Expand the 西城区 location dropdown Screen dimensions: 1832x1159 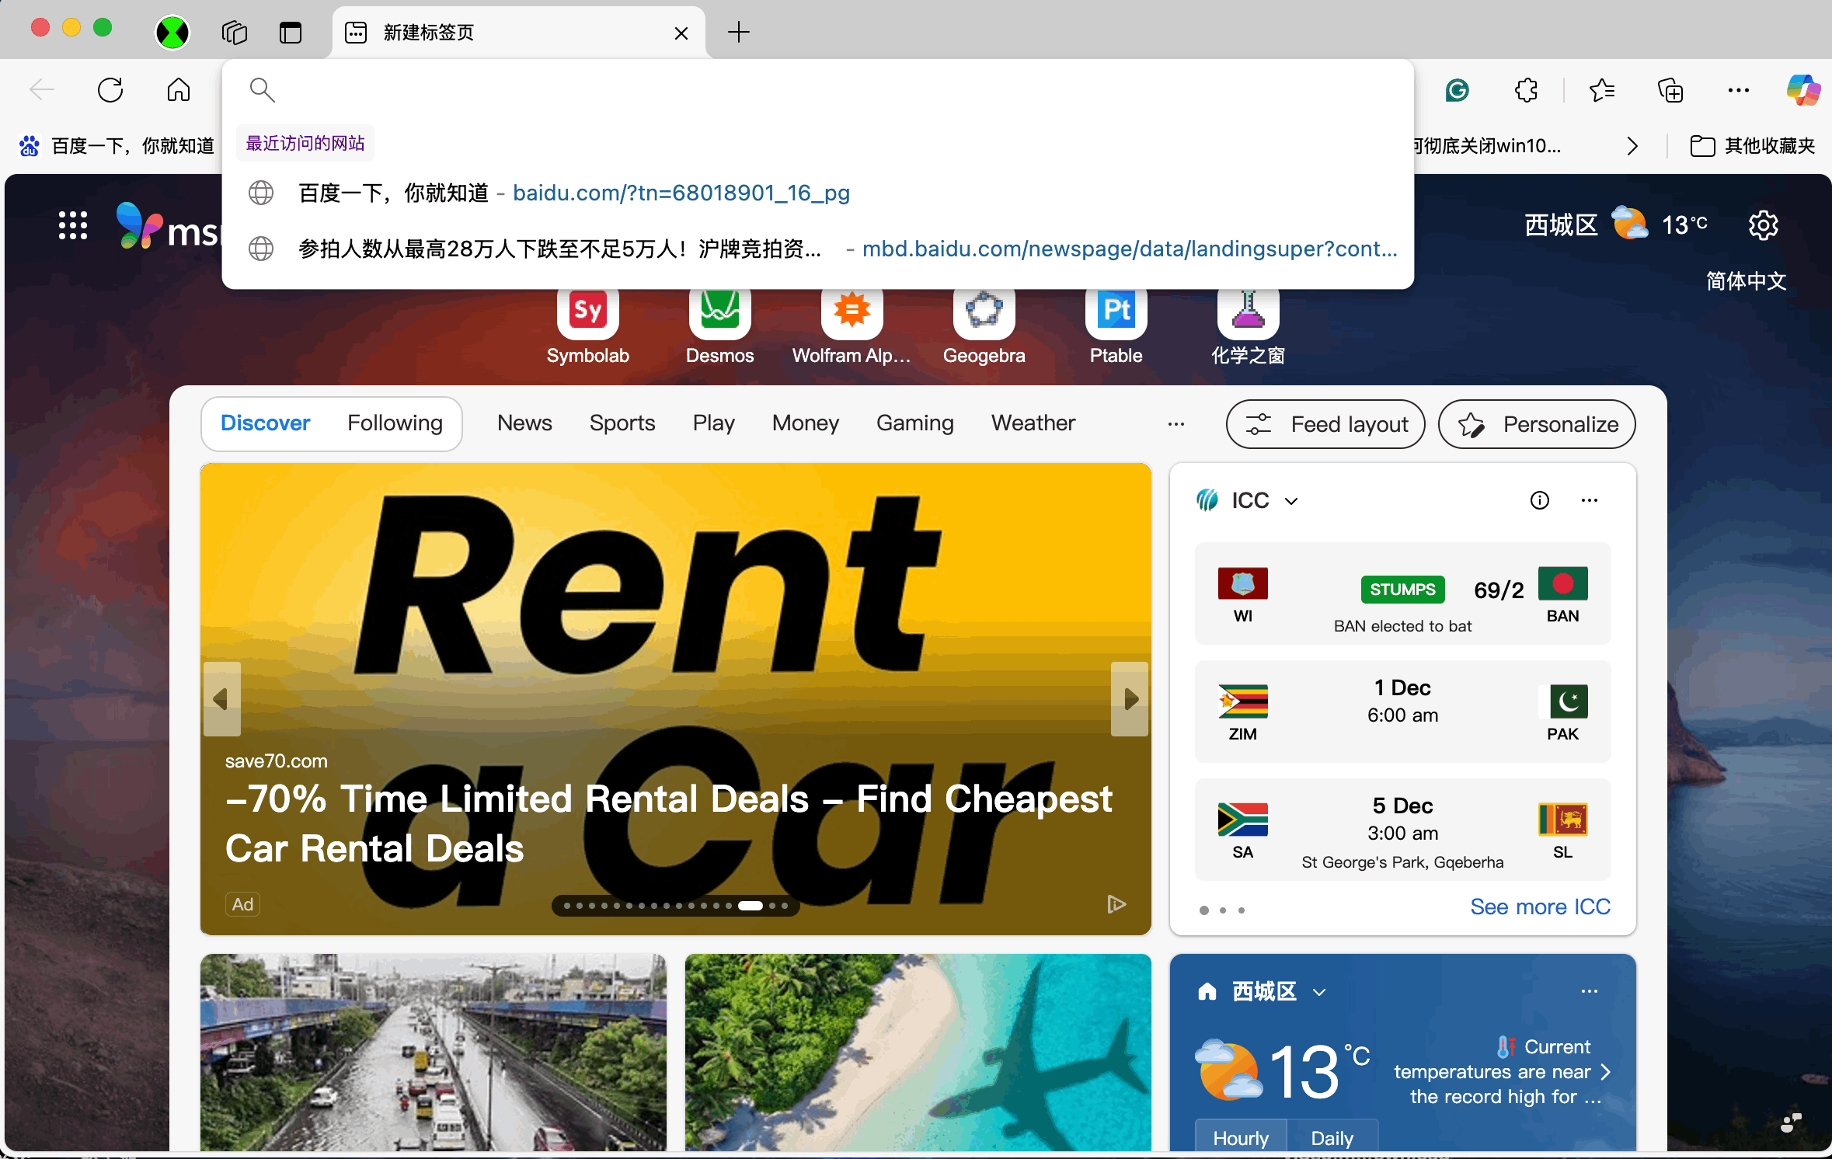click(1318, 992)
